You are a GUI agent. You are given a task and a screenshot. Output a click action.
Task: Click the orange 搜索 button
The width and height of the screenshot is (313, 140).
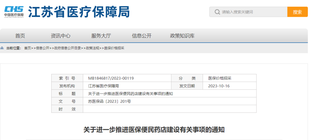tap(297, 12)
